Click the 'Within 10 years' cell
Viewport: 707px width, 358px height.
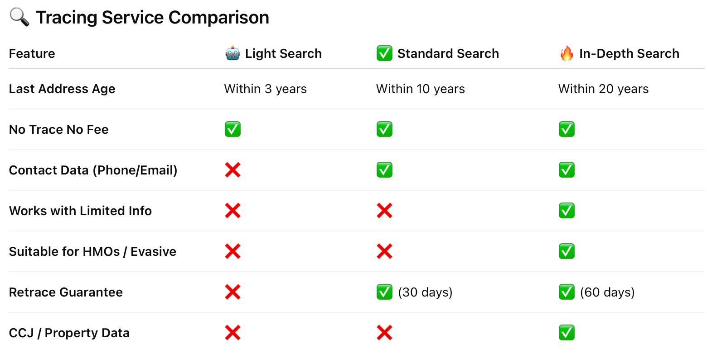(x=421, y=89)
